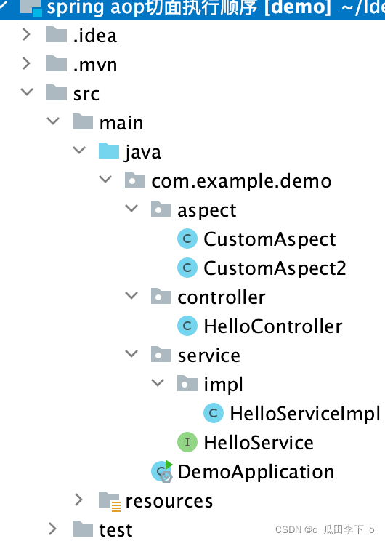
Task: Click the CustomAspect class icon
Action: point(187,239)
